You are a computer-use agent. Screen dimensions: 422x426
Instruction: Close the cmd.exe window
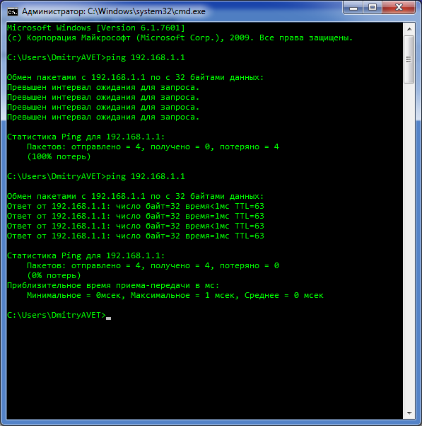pyautogui.click(x=399, y=8)
